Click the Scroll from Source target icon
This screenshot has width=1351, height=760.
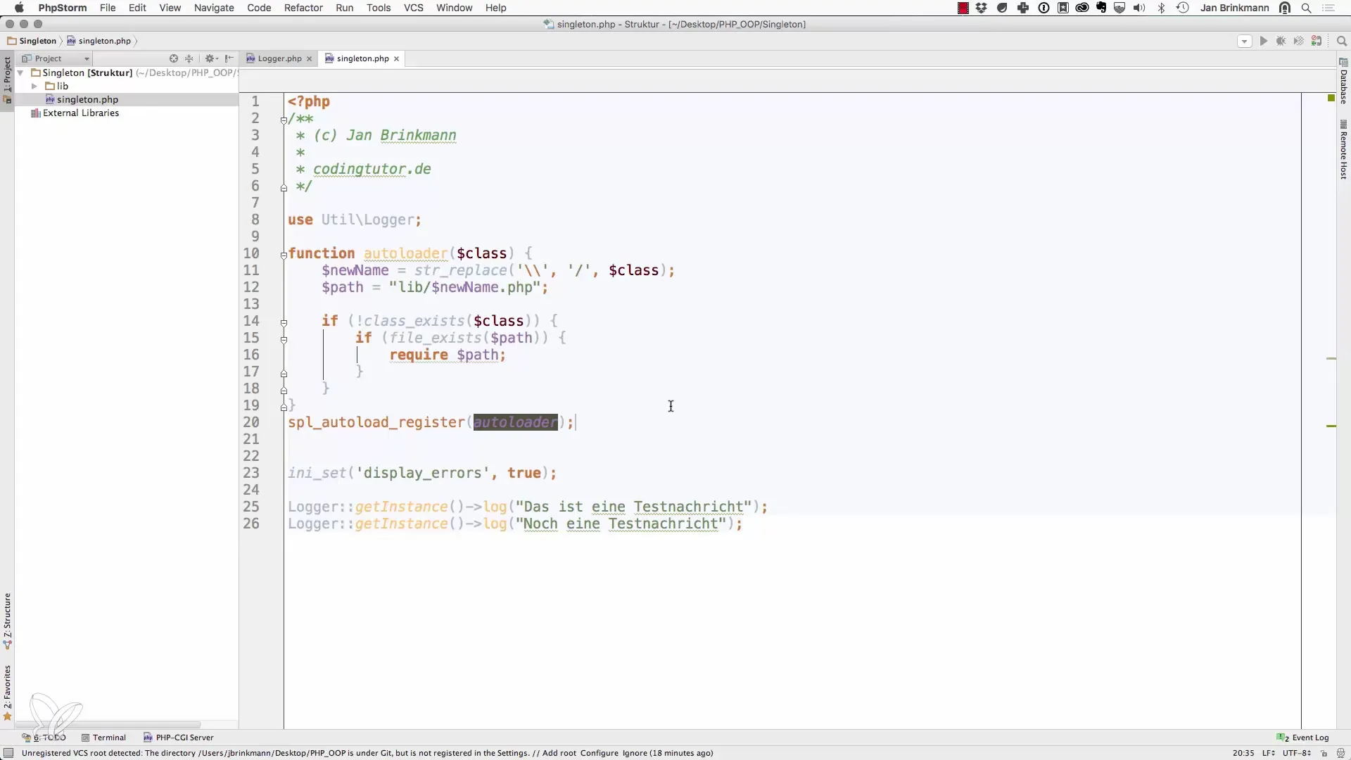point(174,58)
